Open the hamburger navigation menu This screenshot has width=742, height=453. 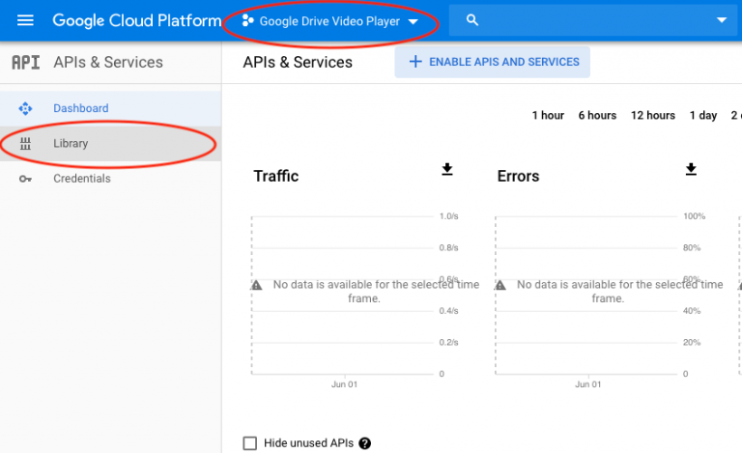(25, 20)
